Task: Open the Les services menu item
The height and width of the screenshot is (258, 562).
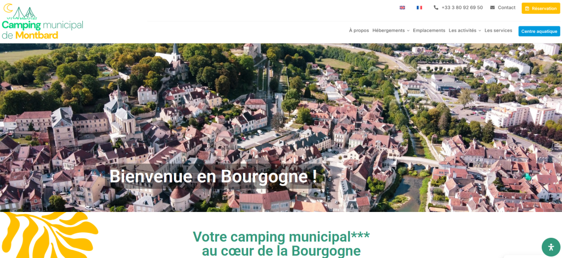Action: pos(498,31)
